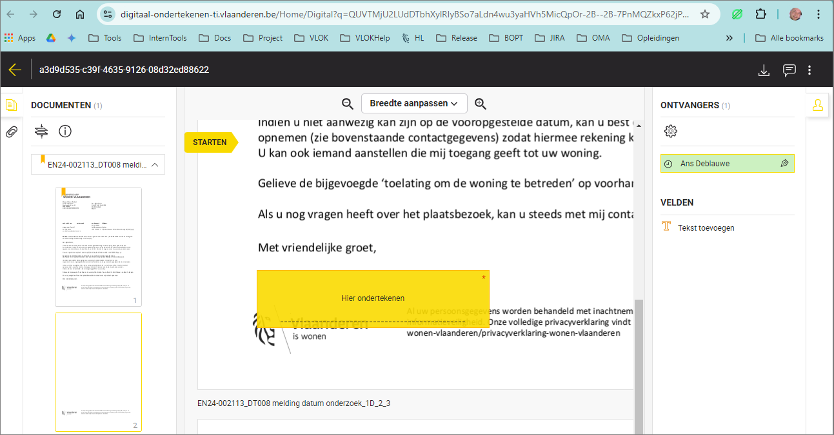The image size is (834, 435).
Task: Click the Hier ondertekenen signature field
Action: click(373, 298)
